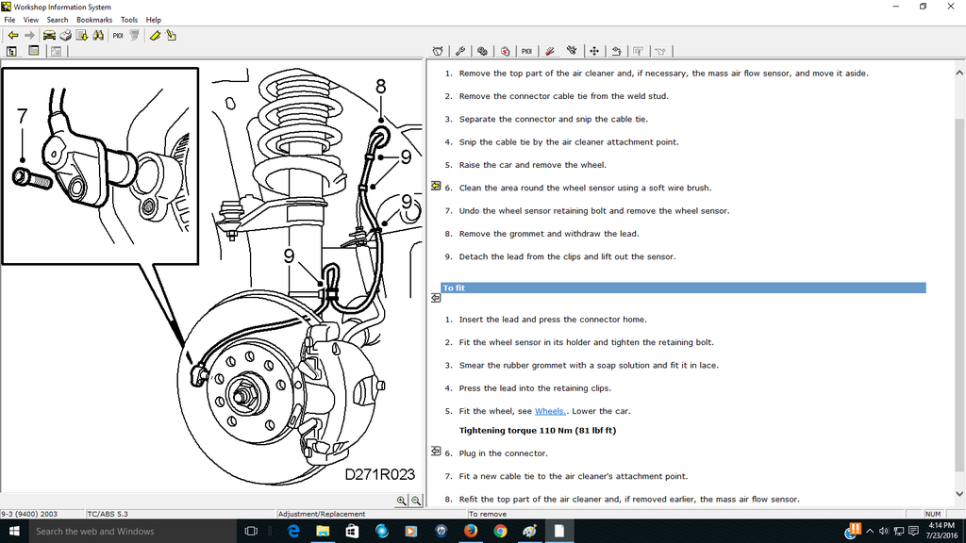Open the binoculars search icon

(97, 35)
